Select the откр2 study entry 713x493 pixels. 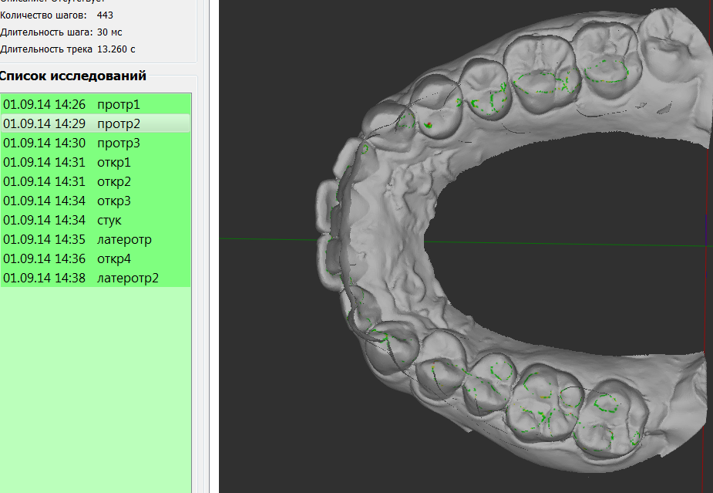coord(96,181)
